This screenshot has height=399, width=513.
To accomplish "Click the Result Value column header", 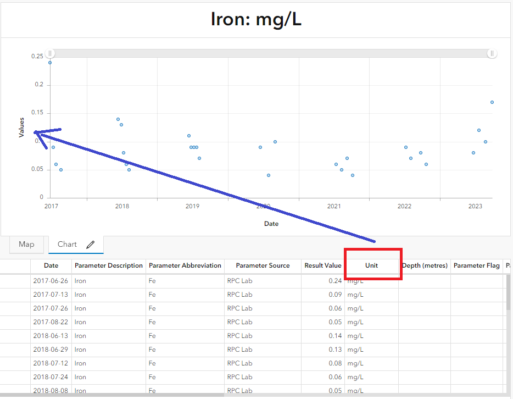I will (323, 265).
